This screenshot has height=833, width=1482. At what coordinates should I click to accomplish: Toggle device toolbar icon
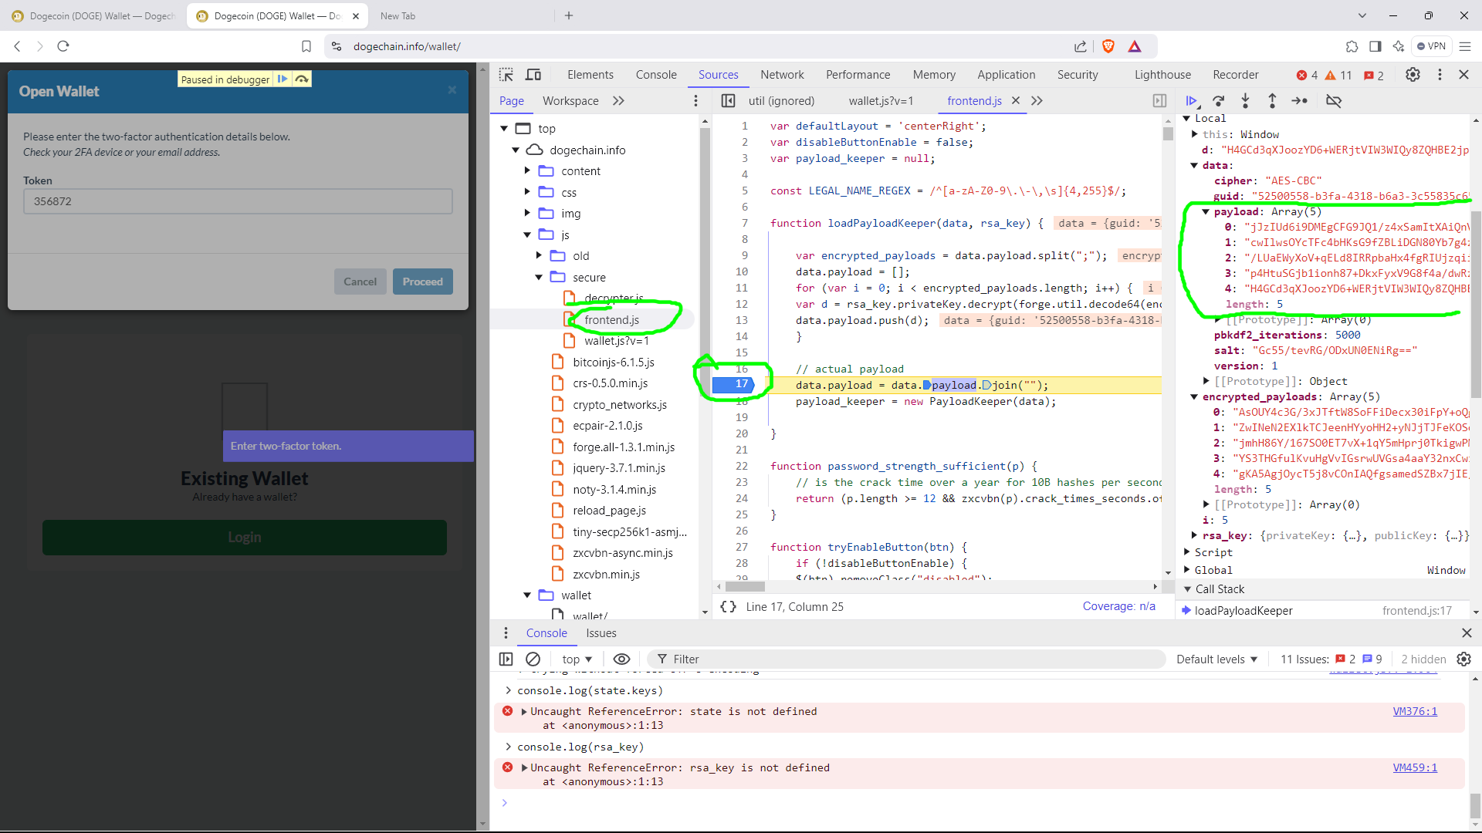pyautogui.click(x=533, y=75)
